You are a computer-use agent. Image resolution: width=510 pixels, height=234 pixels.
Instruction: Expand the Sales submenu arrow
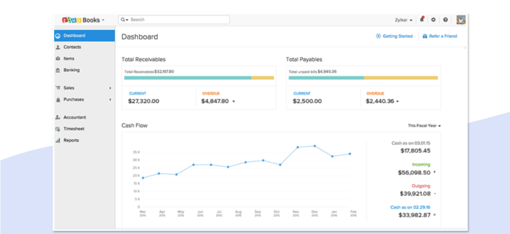click(110, 88)
